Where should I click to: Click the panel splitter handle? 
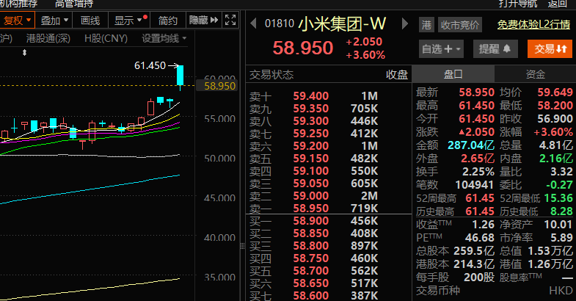coord(242,246)
